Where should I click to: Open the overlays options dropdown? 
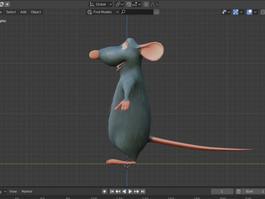(x=255, y=12)
